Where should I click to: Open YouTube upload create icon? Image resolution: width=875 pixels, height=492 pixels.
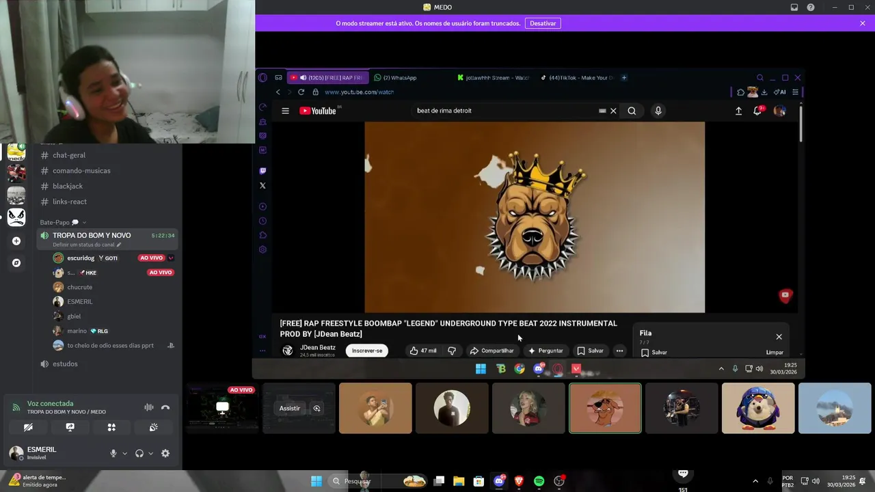738,111
